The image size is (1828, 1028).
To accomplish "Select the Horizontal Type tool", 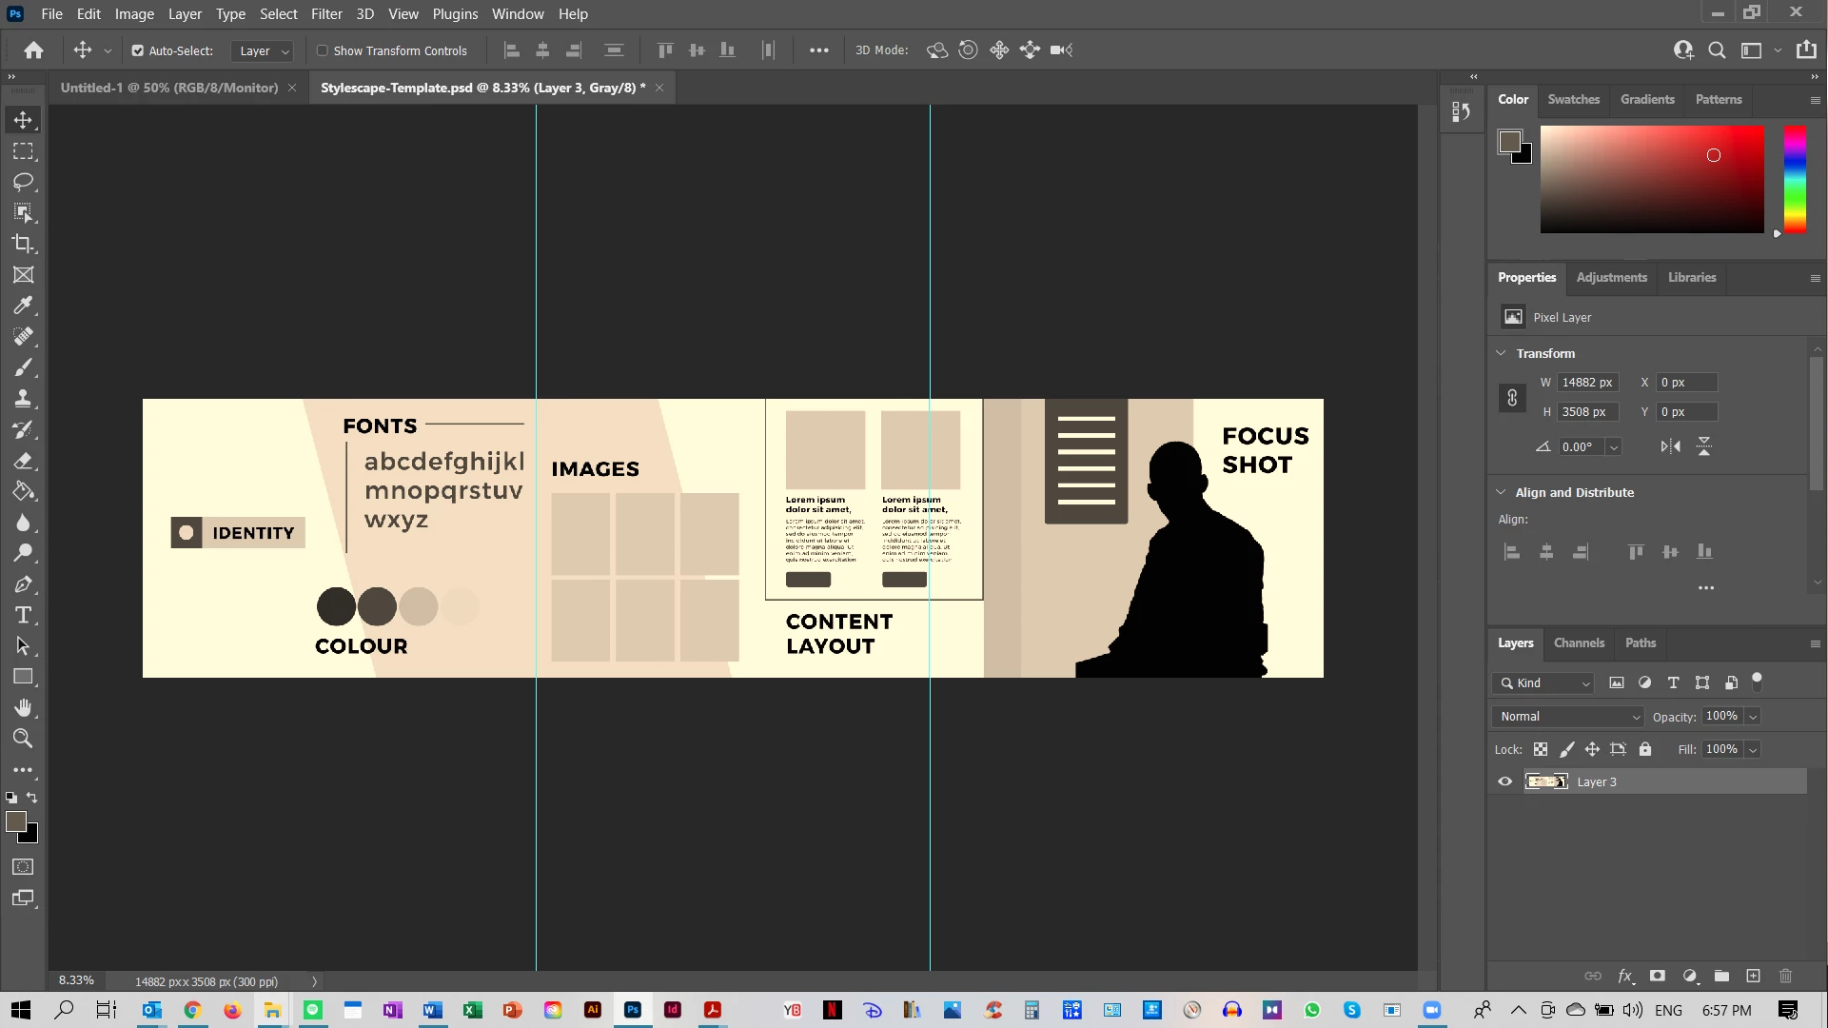I will tap(23, 615).
